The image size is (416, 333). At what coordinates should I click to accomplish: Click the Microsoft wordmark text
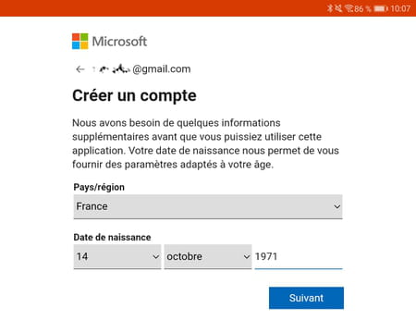[119, 42]
